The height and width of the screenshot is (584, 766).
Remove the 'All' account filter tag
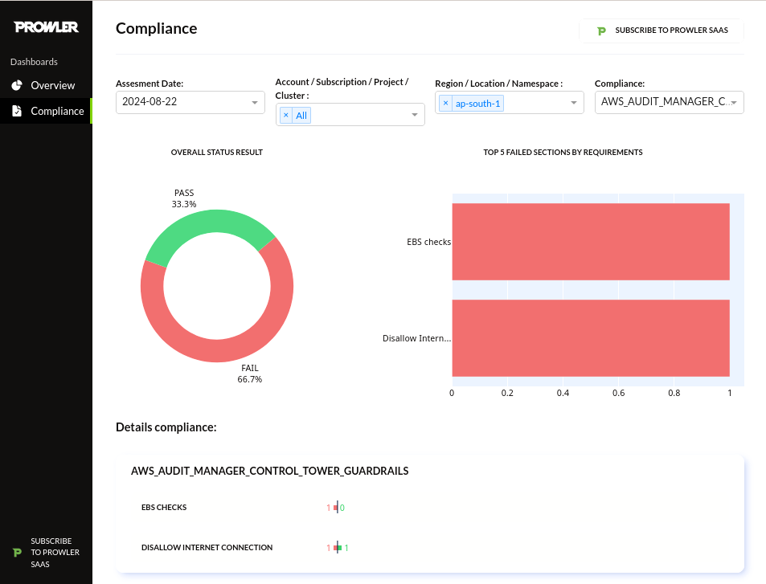pyautogui.click(x=286, y=115)
